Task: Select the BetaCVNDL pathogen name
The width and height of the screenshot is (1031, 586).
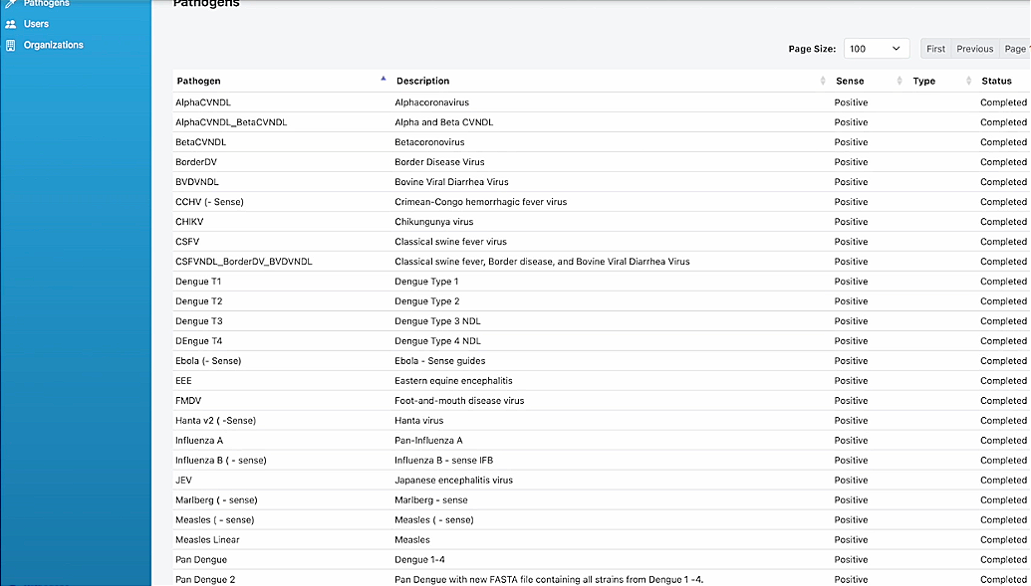Action: click(200, 142)
